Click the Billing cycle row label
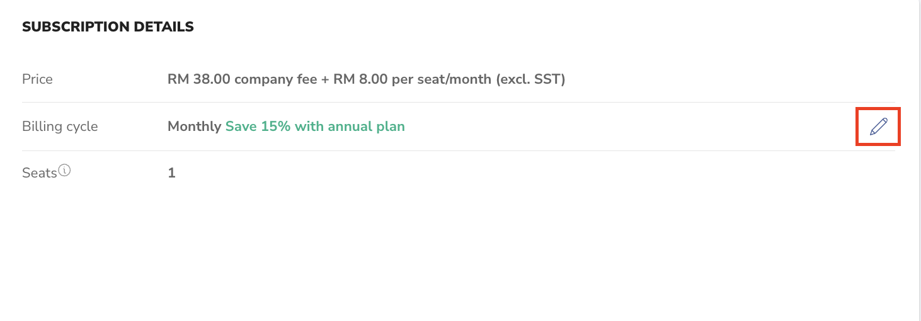Viewport: 921px width, 321px height. pos(60,127)
